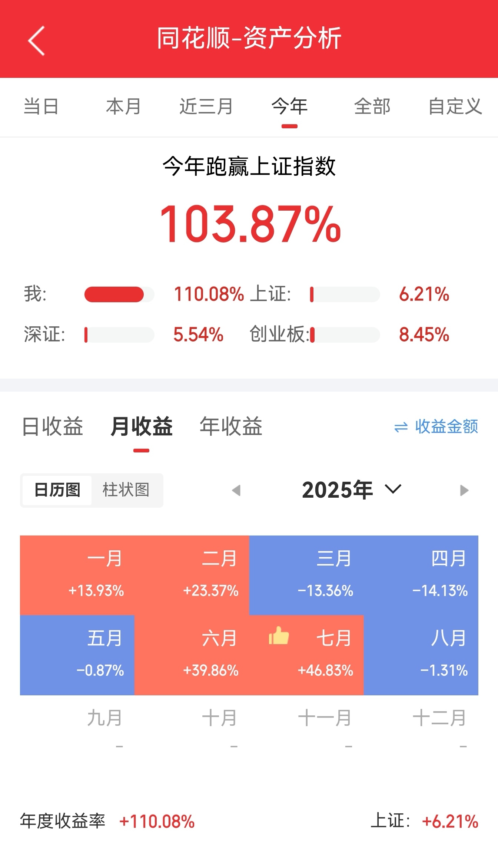
Task: Switch to 日收益 daily returns tab
Action: click(53, 426)
